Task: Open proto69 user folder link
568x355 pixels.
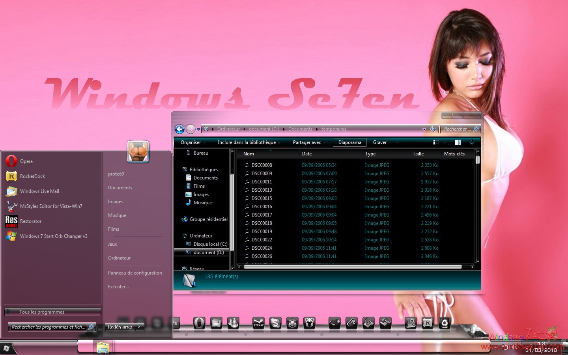Action: pyautogui.click(x=116, y=174)
